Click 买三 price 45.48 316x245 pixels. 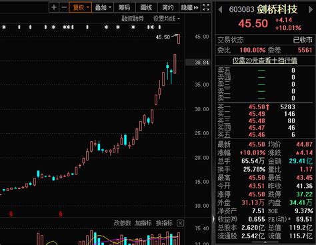click(257, 121)
